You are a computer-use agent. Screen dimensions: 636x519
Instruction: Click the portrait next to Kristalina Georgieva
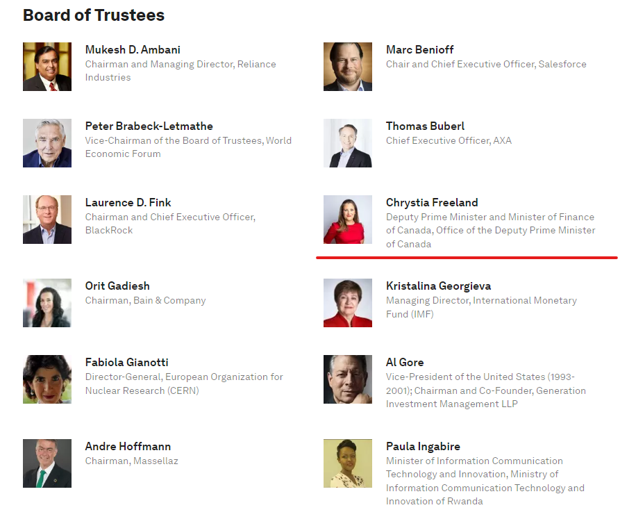pos(348,303)
